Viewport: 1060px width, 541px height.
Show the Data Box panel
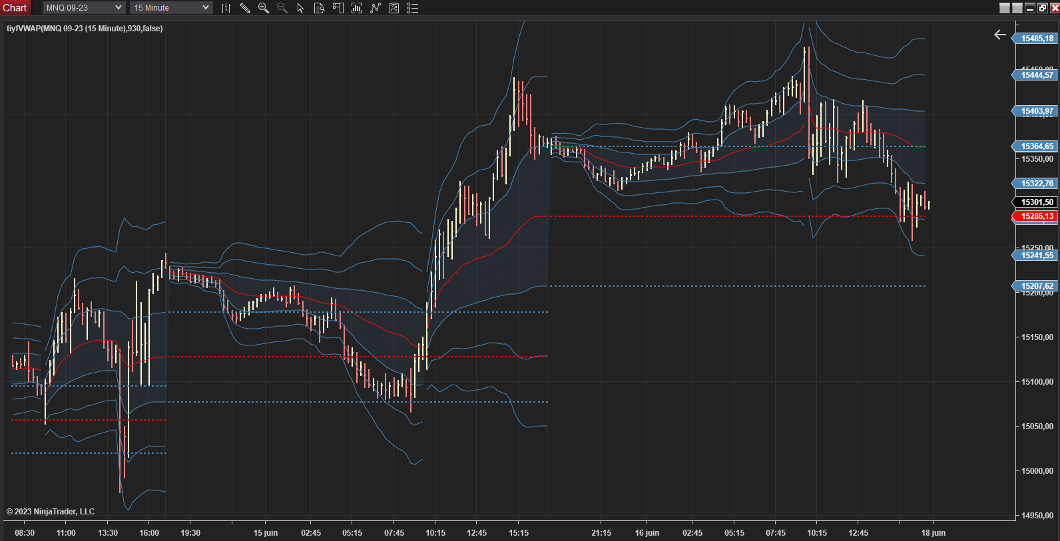[320, 8]
